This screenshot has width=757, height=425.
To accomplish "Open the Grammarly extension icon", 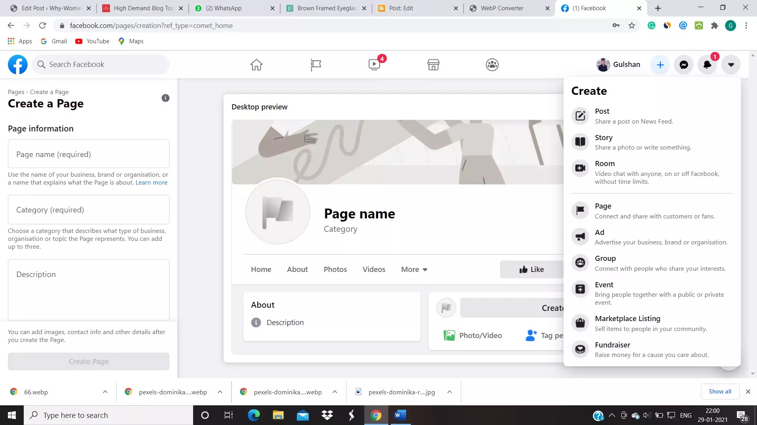I will [x=651, y=26].
